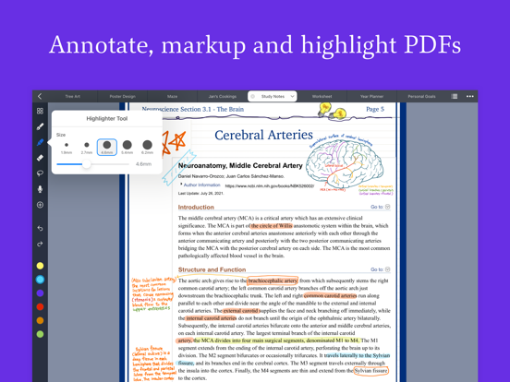Open the add insert plus circle icon
The image size is (510, 382).
[x=40, y=205]
